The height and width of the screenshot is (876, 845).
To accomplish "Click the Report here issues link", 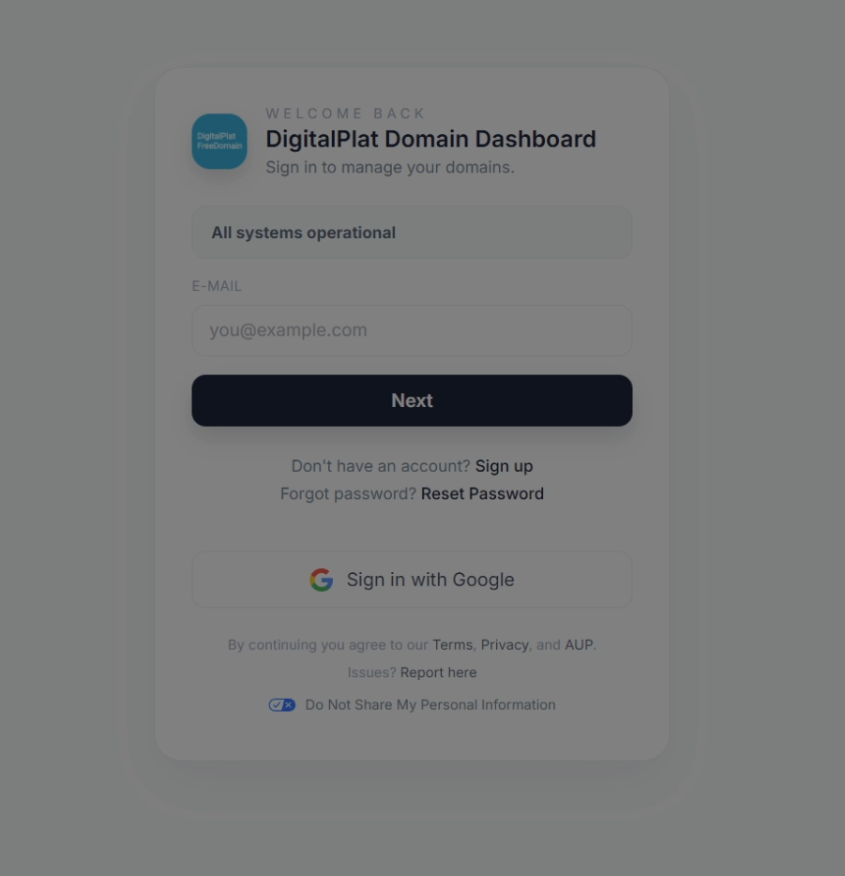I will 438,672.
